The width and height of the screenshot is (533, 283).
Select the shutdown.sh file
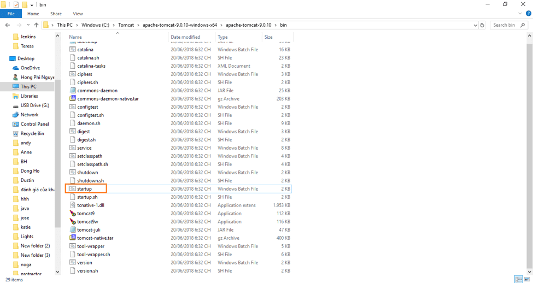tap(90, 181)
